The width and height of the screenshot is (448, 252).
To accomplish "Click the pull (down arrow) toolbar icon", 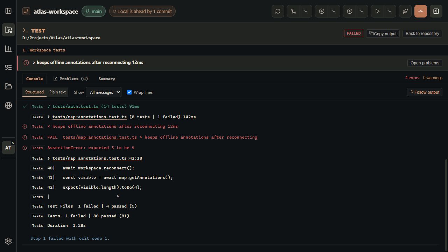I will click(321, 11).
